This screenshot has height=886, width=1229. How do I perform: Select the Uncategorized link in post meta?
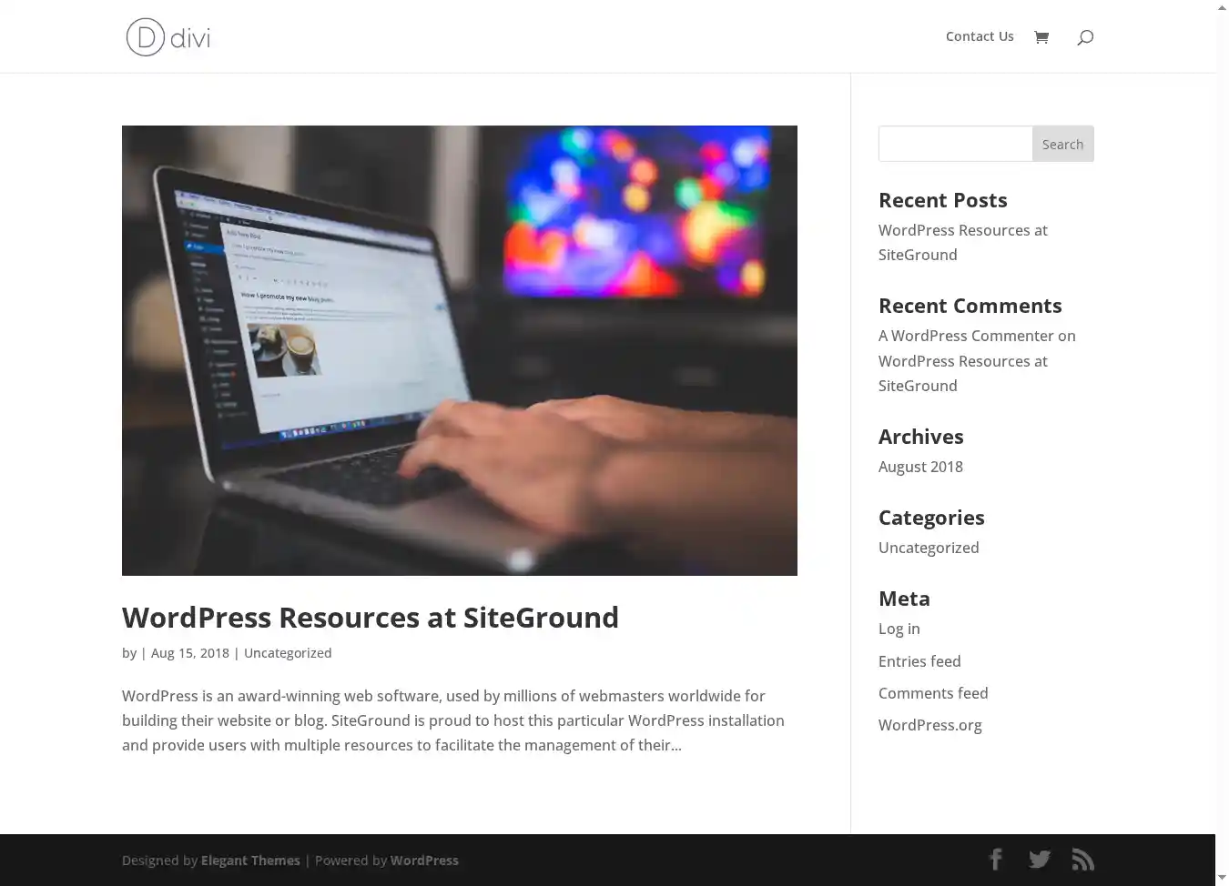[288, 653]
